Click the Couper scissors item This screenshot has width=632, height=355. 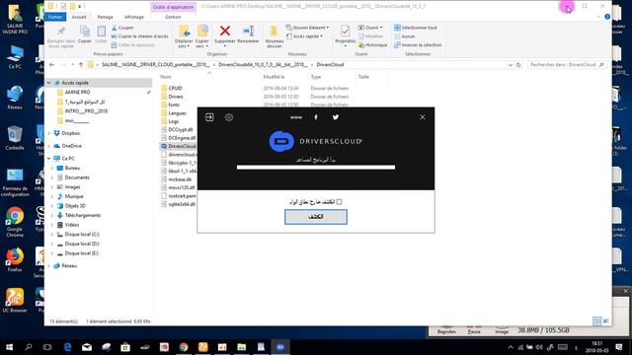click(122, 28)
